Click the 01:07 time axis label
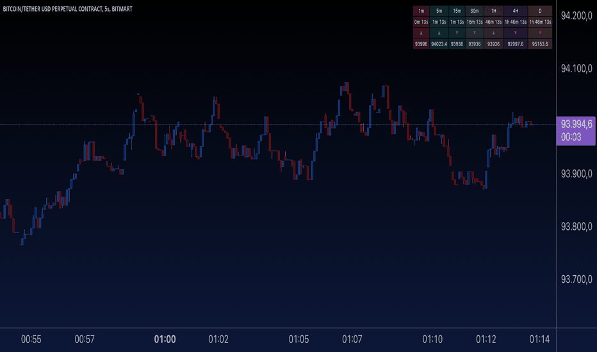 tap(352, 339)
